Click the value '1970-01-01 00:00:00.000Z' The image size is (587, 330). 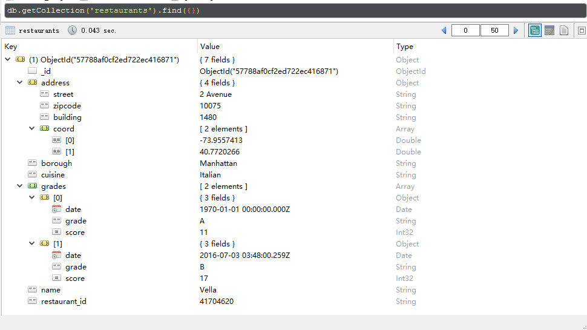tap(245, 210)
